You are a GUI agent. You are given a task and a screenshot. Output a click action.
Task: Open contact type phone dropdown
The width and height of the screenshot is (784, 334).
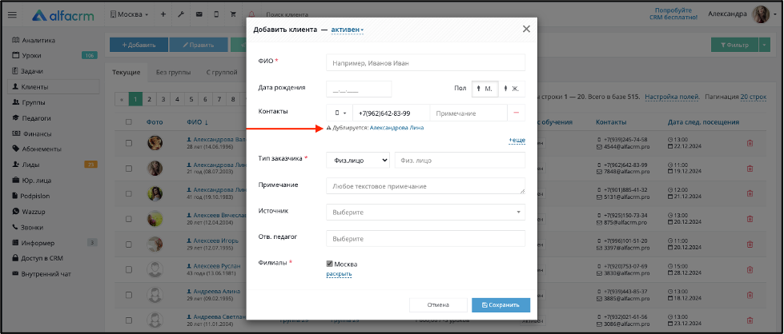340,113
